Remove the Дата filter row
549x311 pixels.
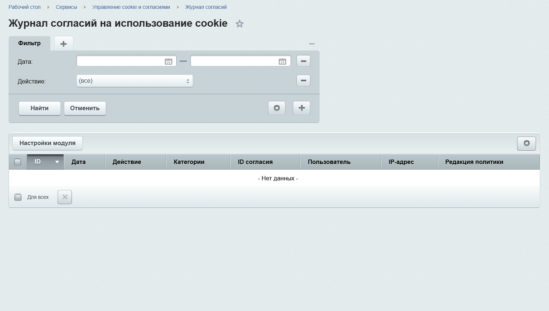[303, 61]
